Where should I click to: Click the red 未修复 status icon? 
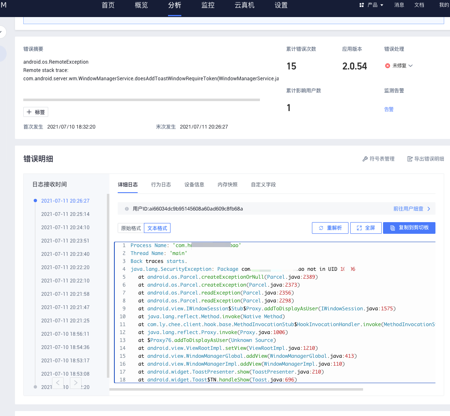[x=388, y=66]
